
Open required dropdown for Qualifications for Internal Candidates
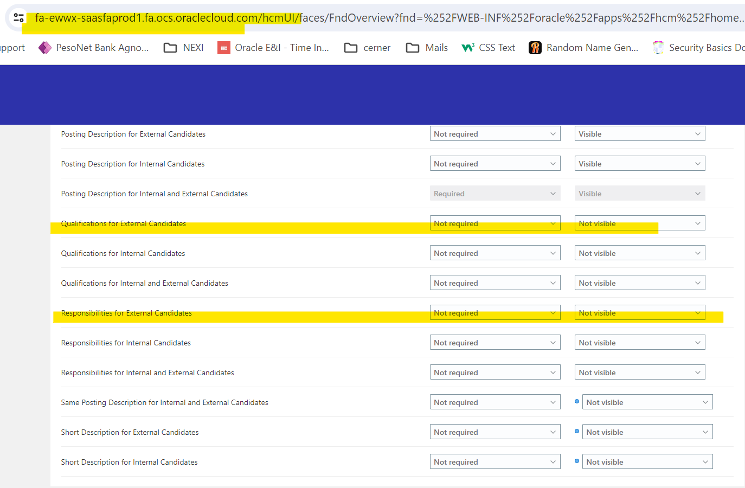495,253
